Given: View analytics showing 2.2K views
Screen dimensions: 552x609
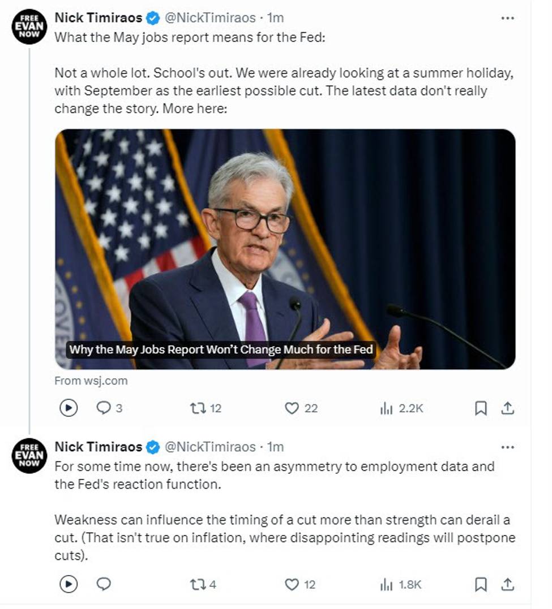Looking at the screenshot, I should [387, 408].
